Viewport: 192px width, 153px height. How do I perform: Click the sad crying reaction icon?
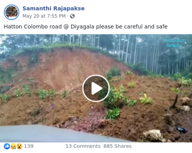pyautogui.click(x=13, y=146)
